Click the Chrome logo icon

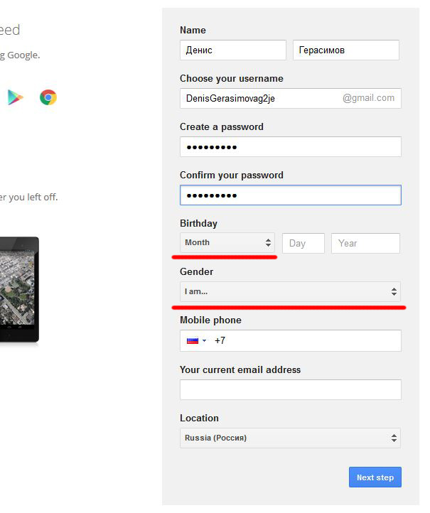point(48,97)
